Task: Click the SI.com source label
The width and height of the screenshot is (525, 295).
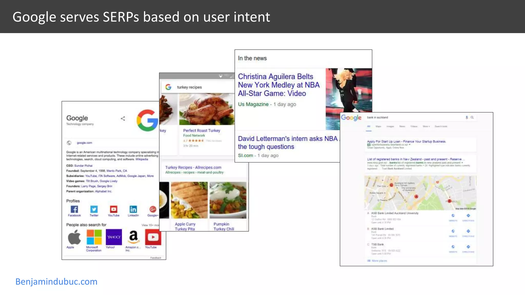Action: pos(245,155)
